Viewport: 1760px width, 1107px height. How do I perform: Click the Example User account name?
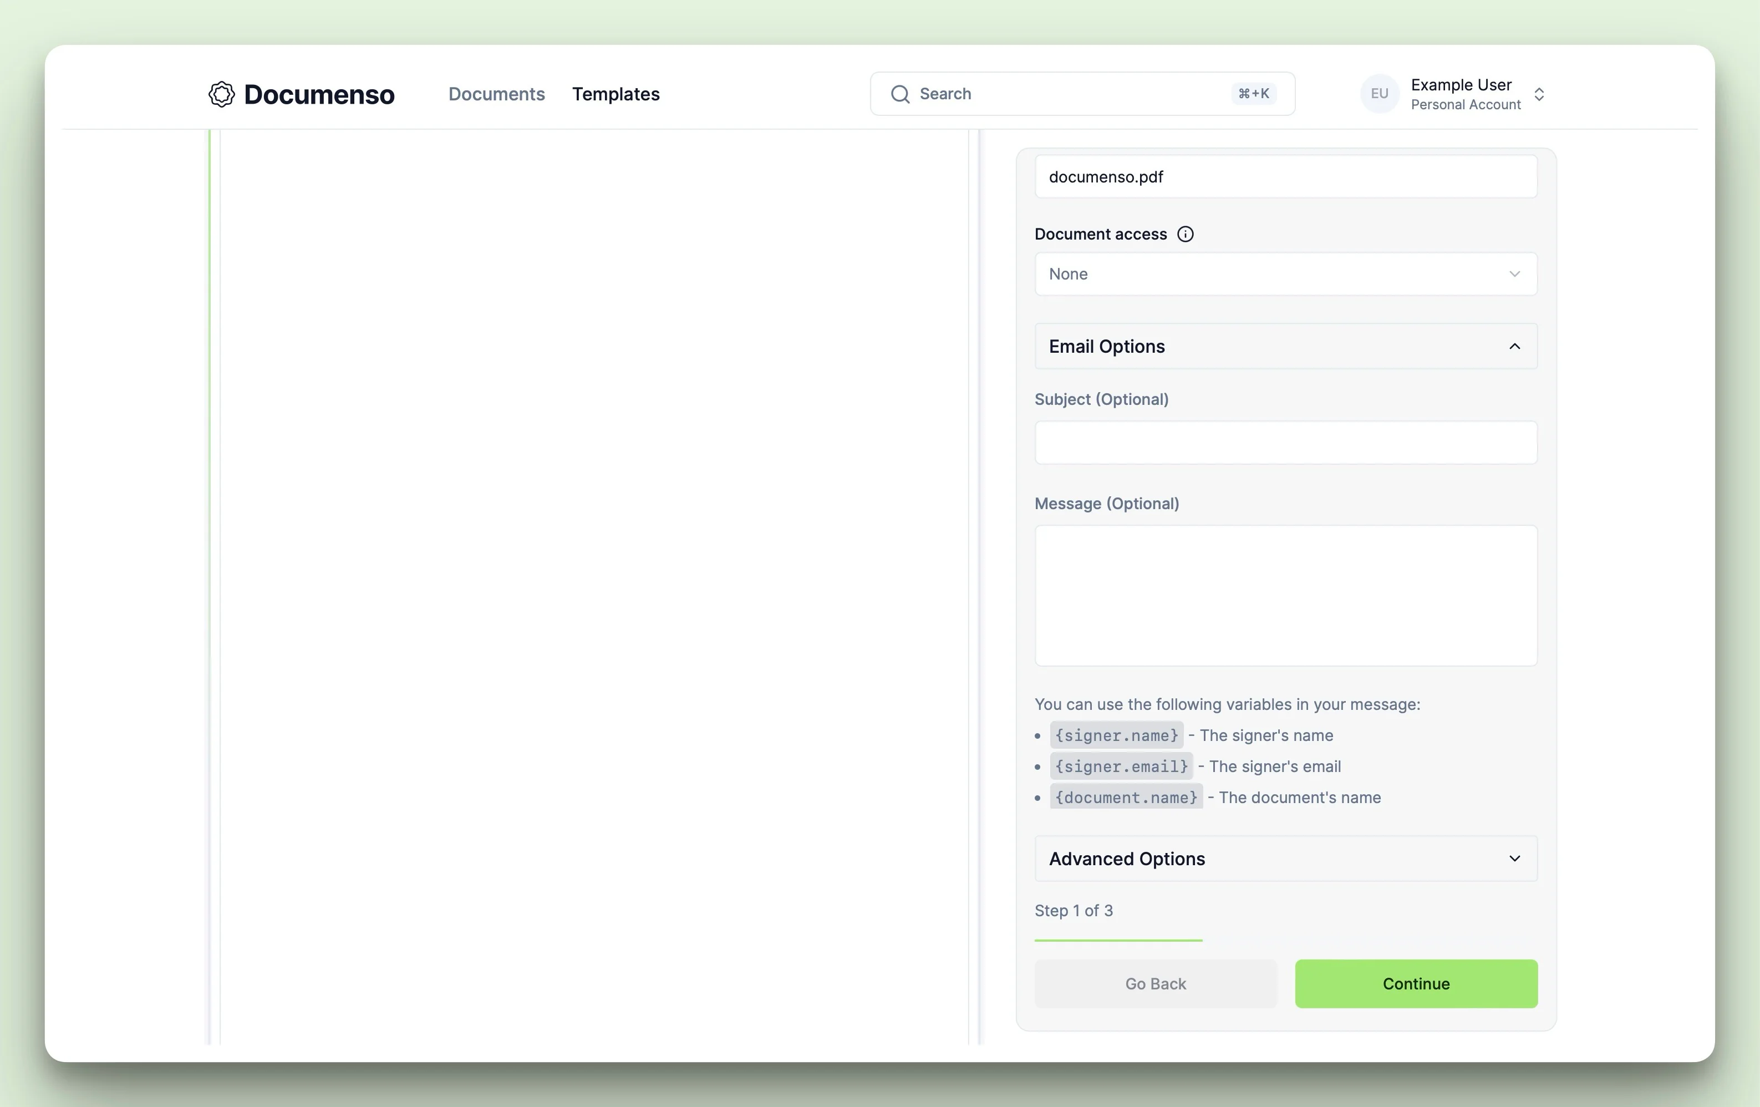pos(1461,85)
